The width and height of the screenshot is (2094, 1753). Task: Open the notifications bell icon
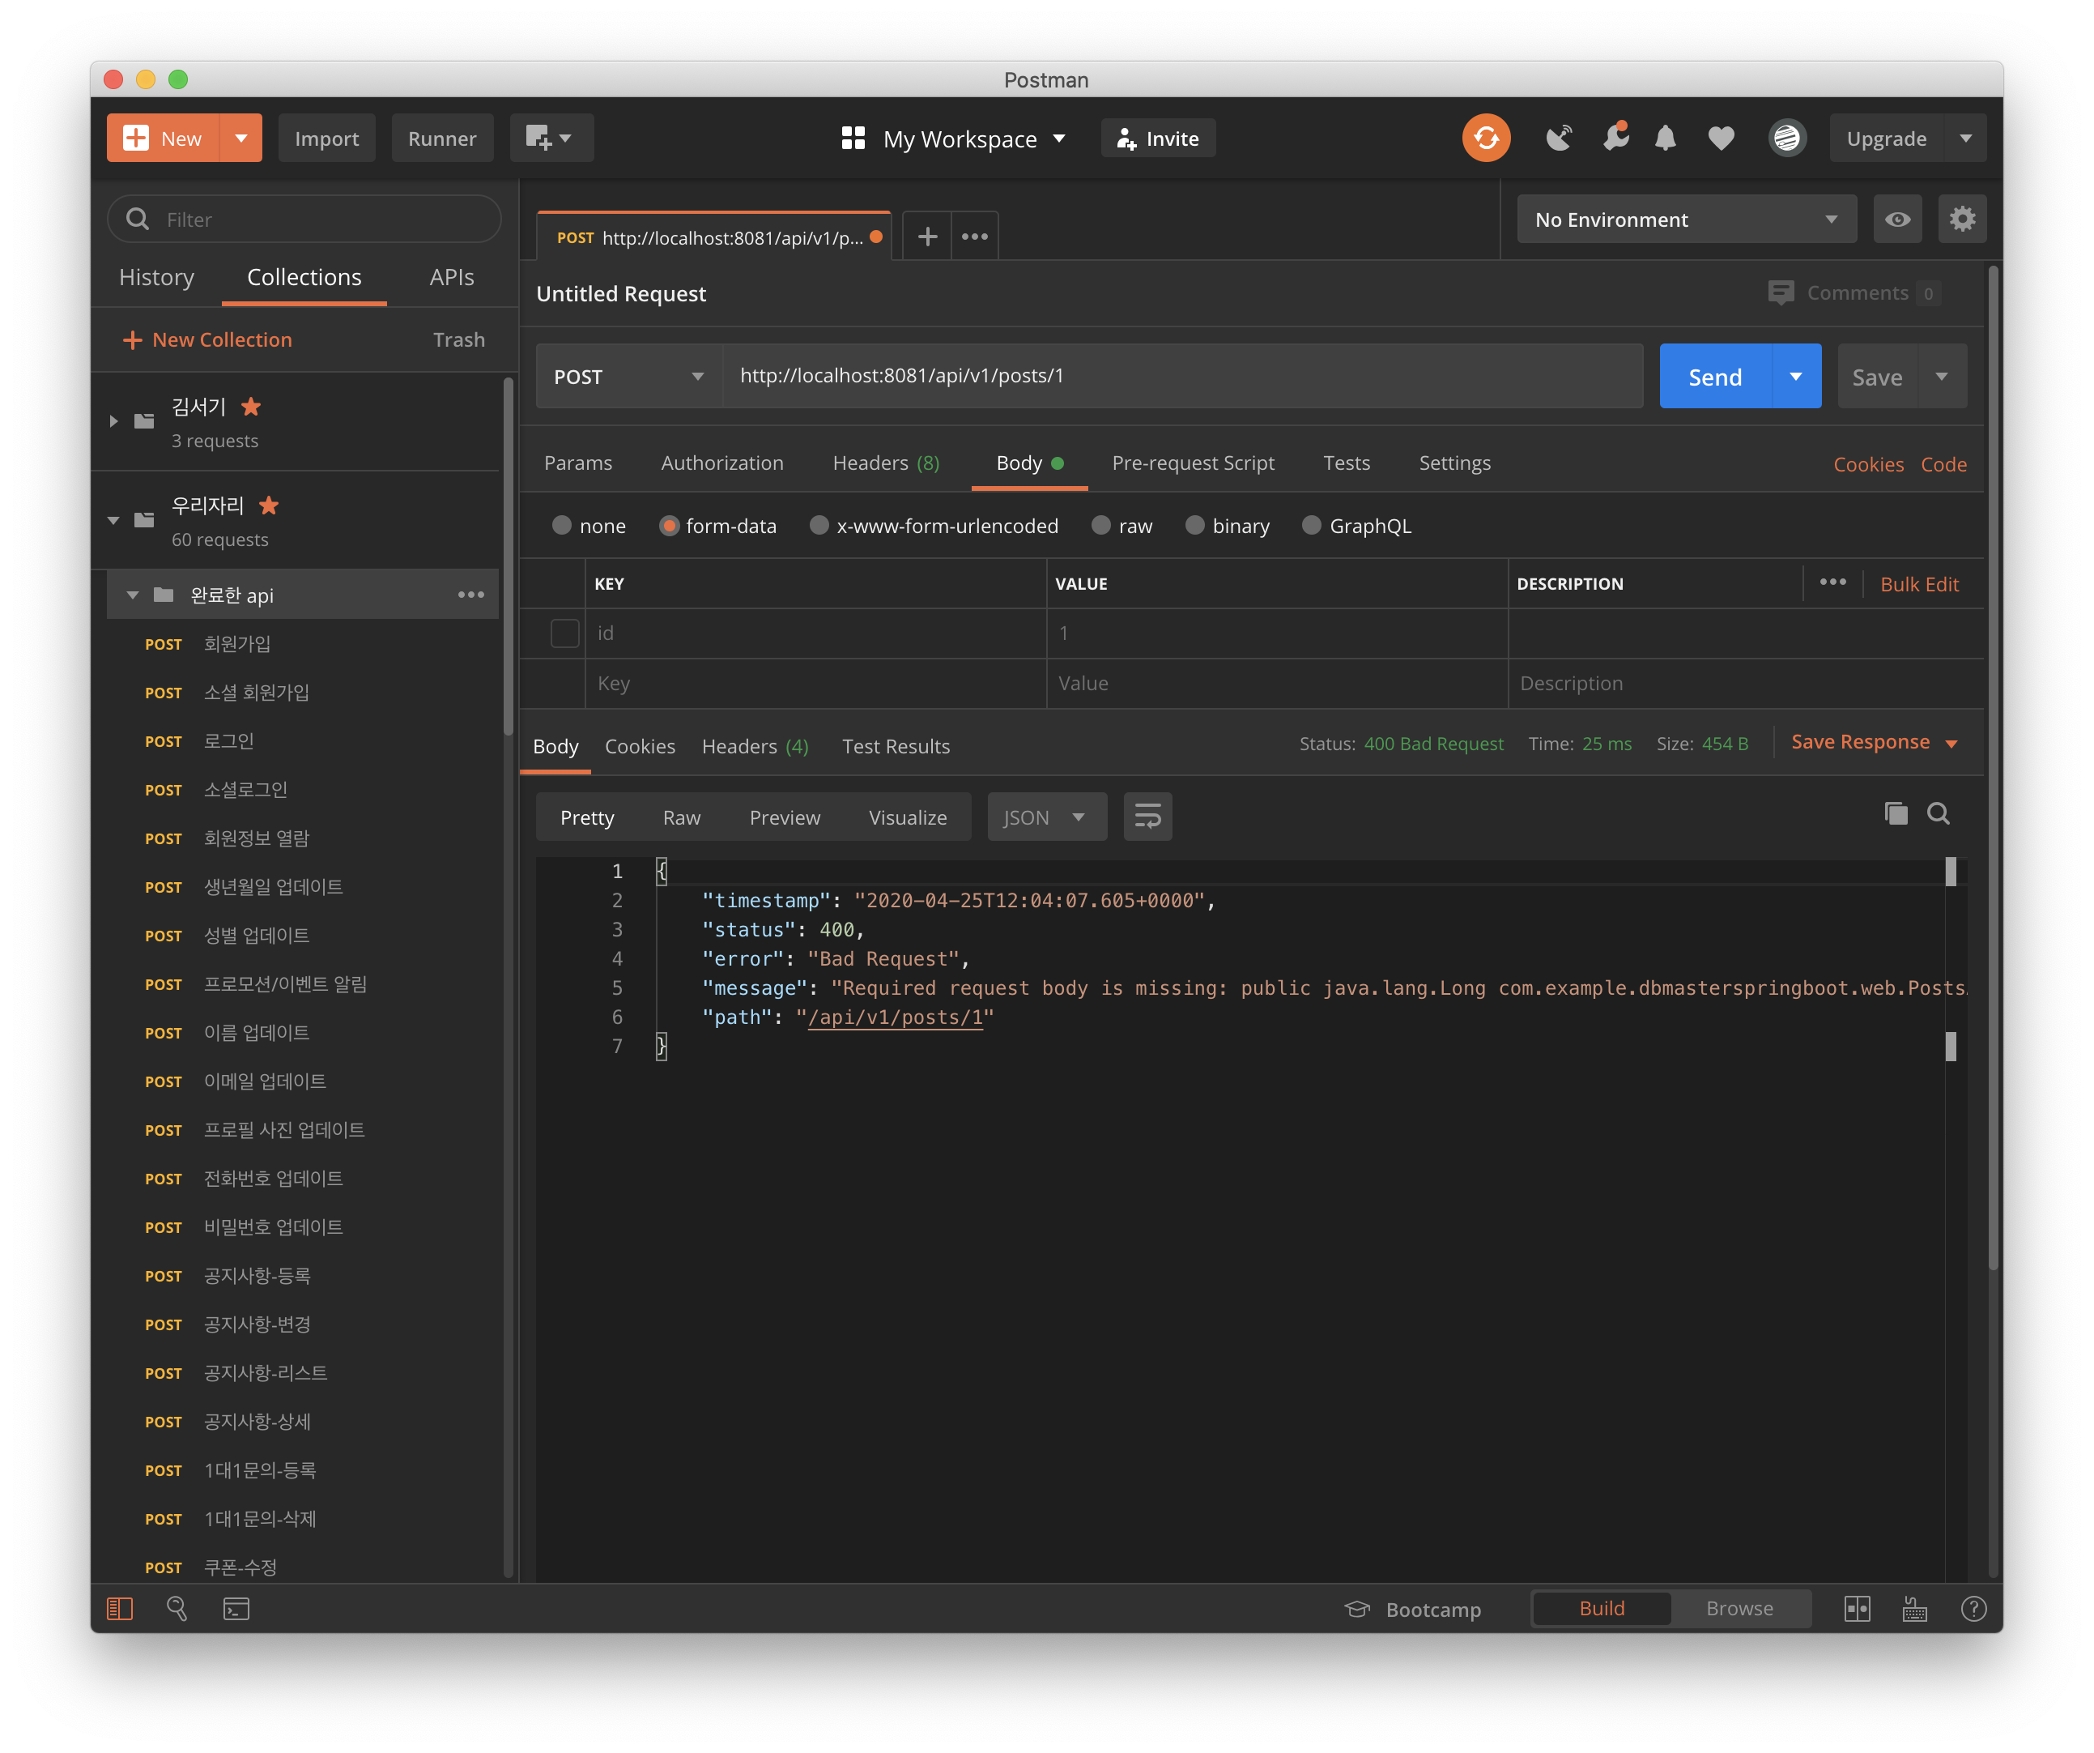[x=1664, y=139]
